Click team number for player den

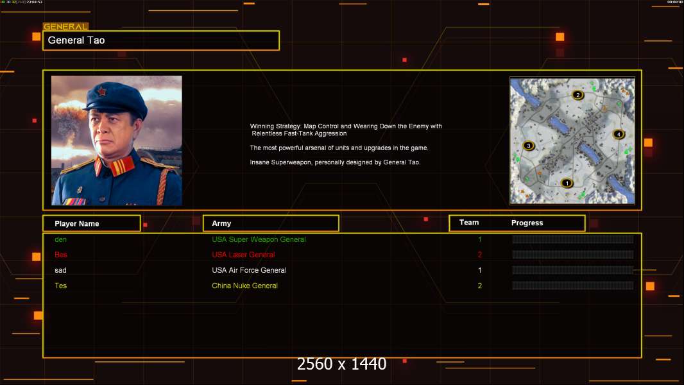pos(480,239)
